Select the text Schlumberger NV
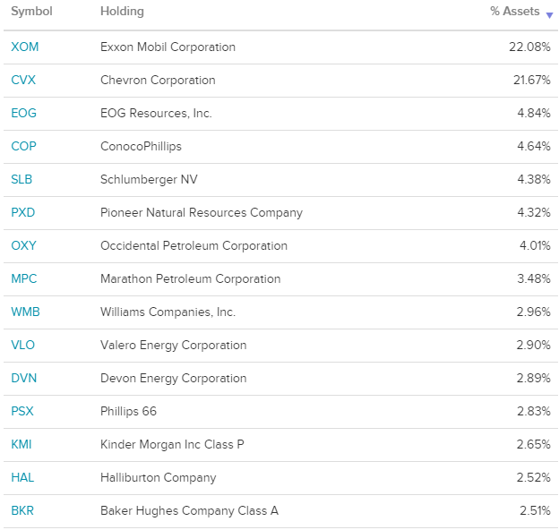Viewport: 559px width, 530px height. click(149, 180)
